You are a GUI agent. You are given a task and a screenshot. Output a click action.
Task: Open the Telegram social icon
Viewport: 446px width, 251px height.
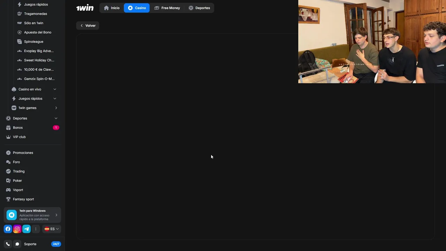click(x=26, y=229)
